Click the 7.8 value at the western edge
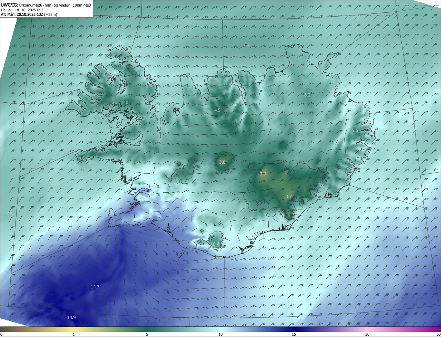 coord(9,214)
